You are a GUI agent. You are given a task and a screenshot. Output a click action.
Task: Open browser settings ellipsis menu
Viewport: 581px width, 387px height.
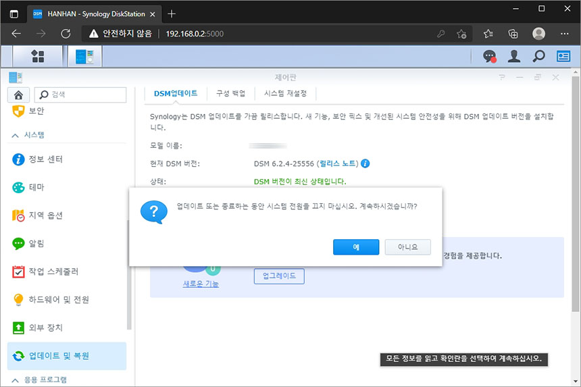tap(565, 34)
